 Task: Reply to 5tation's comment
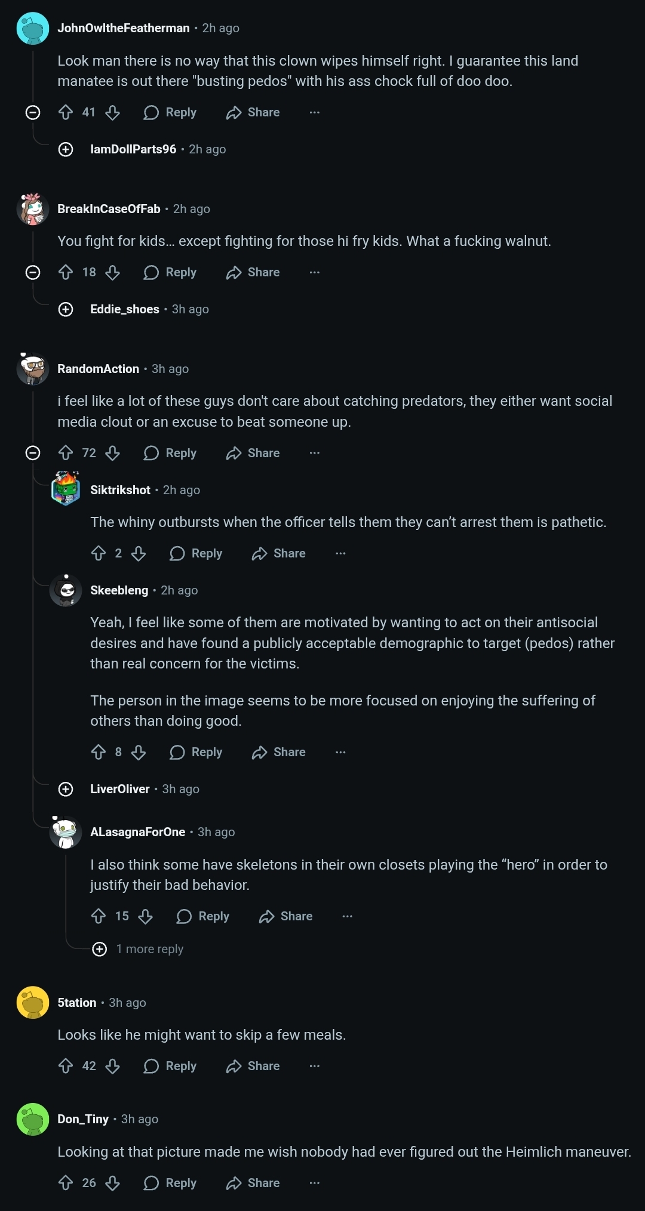pos(170,1066)
